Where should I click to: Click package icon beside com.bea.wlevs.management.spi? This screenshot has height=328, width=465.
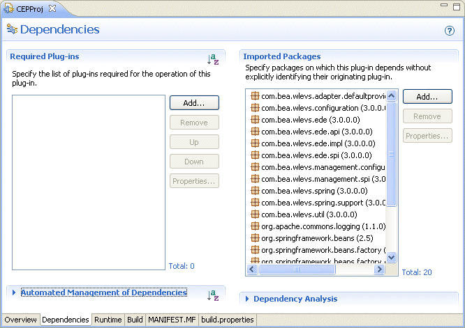click(x=255, y=179)
